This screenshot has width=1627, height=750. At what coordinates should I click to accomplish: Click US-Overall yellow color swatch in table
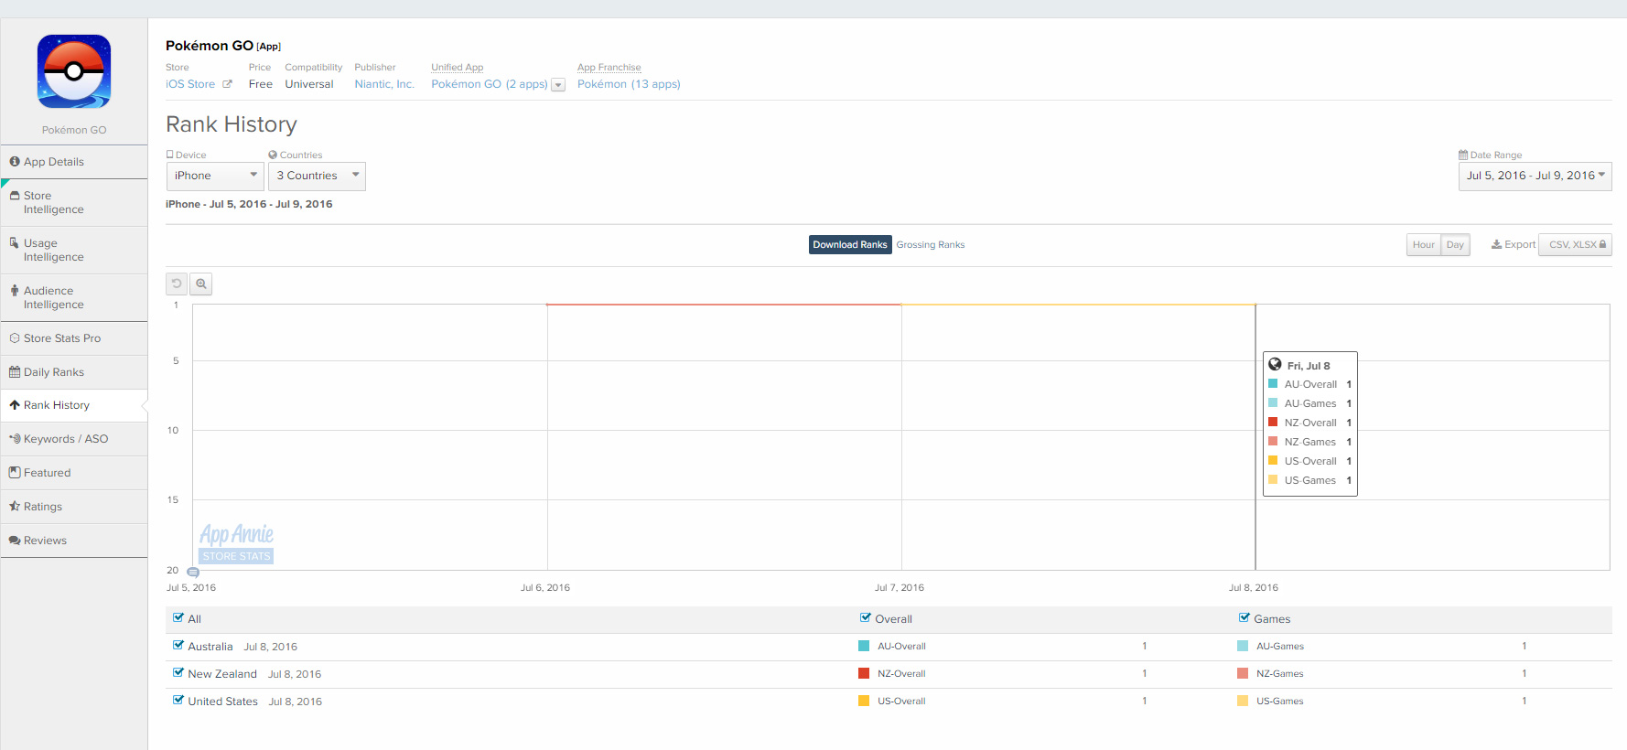tap(864, 701)
